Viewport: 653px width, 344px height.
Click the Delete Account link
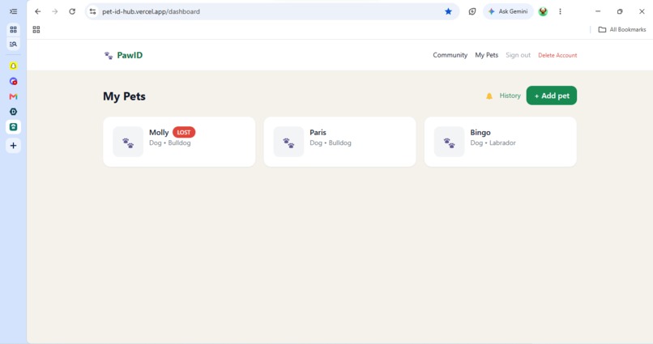[x=557, y=55]
